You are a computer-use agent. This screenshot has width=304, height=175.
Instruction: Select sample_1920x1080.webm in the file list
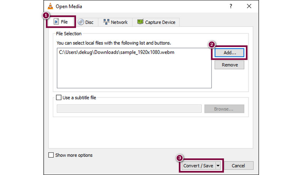tap(117, 52)
